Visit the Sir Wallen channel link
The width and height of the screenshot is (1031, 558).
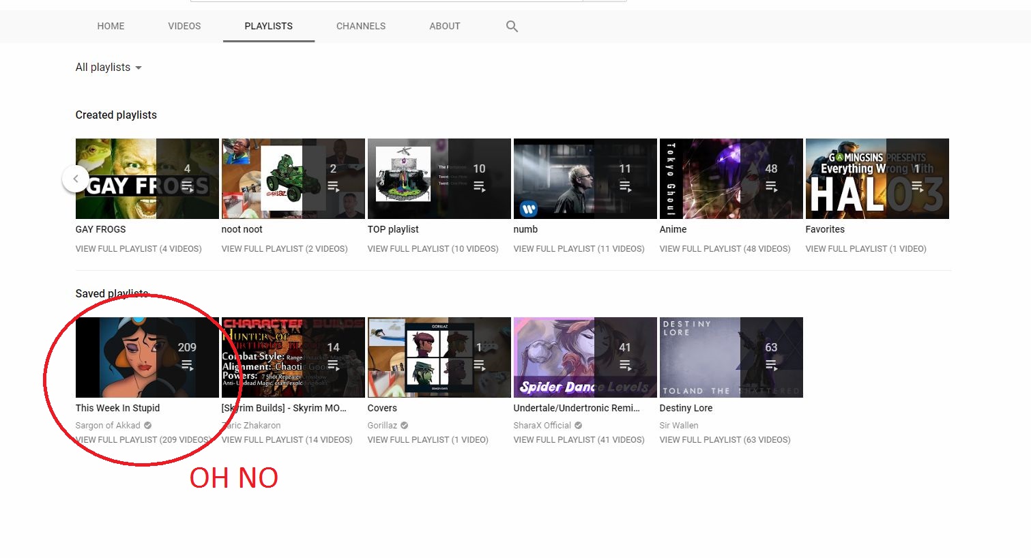[x=679, y=426]
